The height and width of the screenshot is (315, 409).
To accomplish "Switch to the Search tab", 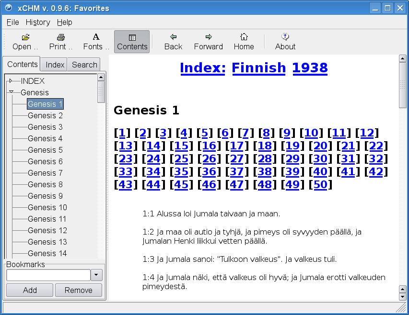I will point(84,65).
